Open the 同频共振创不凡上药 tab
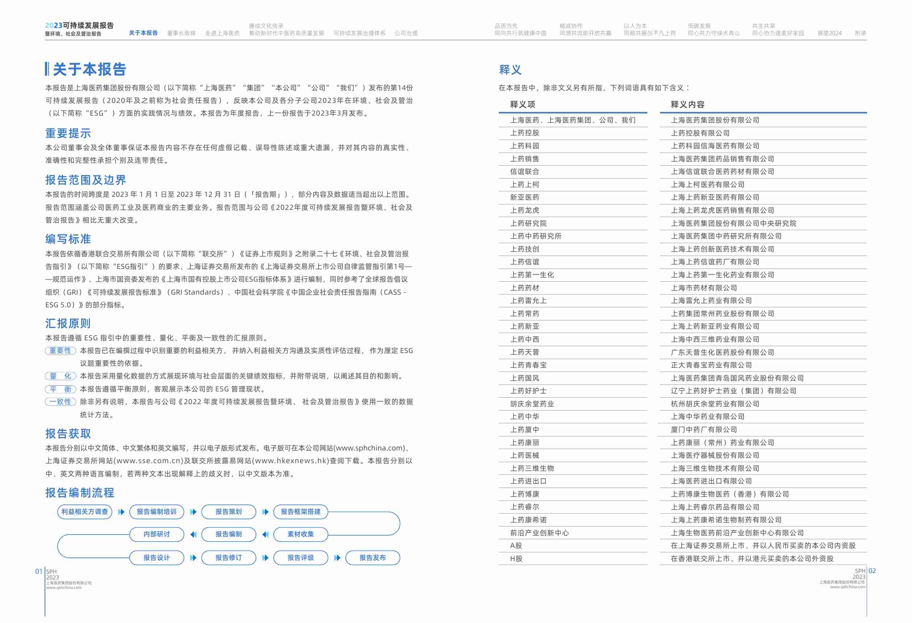Image resolution: width=912 pixels, height=623 pixels. (x=650, y=33)
